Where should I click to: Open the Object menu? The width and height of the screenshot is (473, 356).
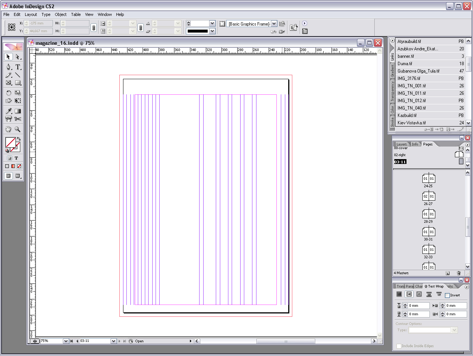click(x=61, y=14)
